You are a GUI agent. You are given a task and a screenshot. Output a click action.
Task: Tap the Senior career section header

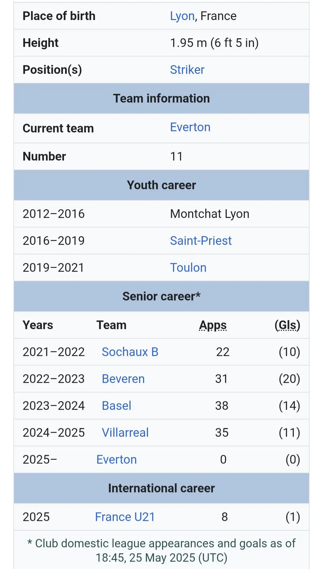[x=161, y=297]
